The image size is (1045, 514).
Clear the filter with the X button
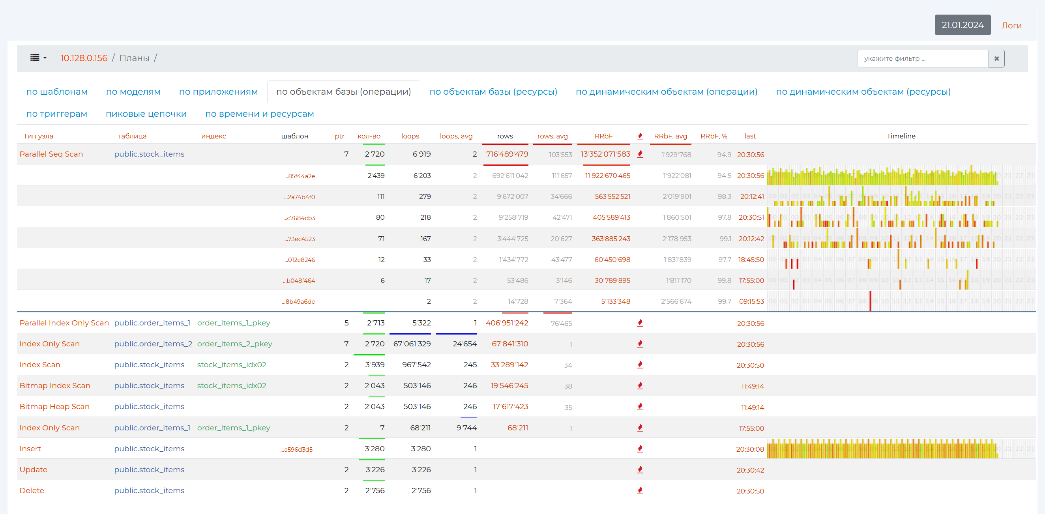point(996,58)
